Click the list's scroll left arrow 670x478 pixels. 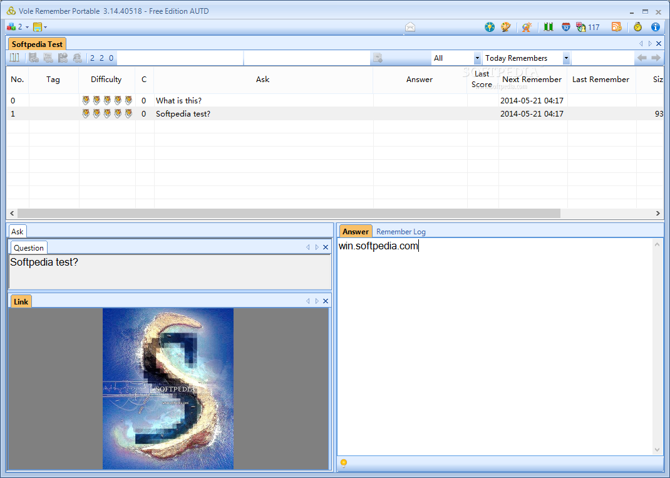(12, 213)
